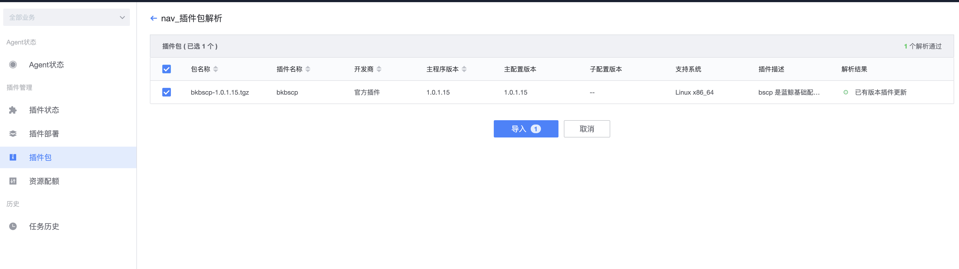Uncheck the bkbscp-1.0.1.15.tgz row checkbox
959x269 pixels.
[166, 92]
